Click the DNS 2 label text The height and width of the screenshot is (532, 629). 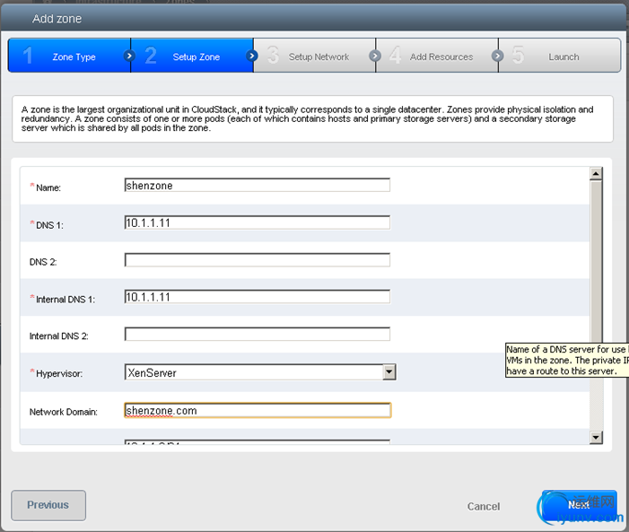point(43,262)
